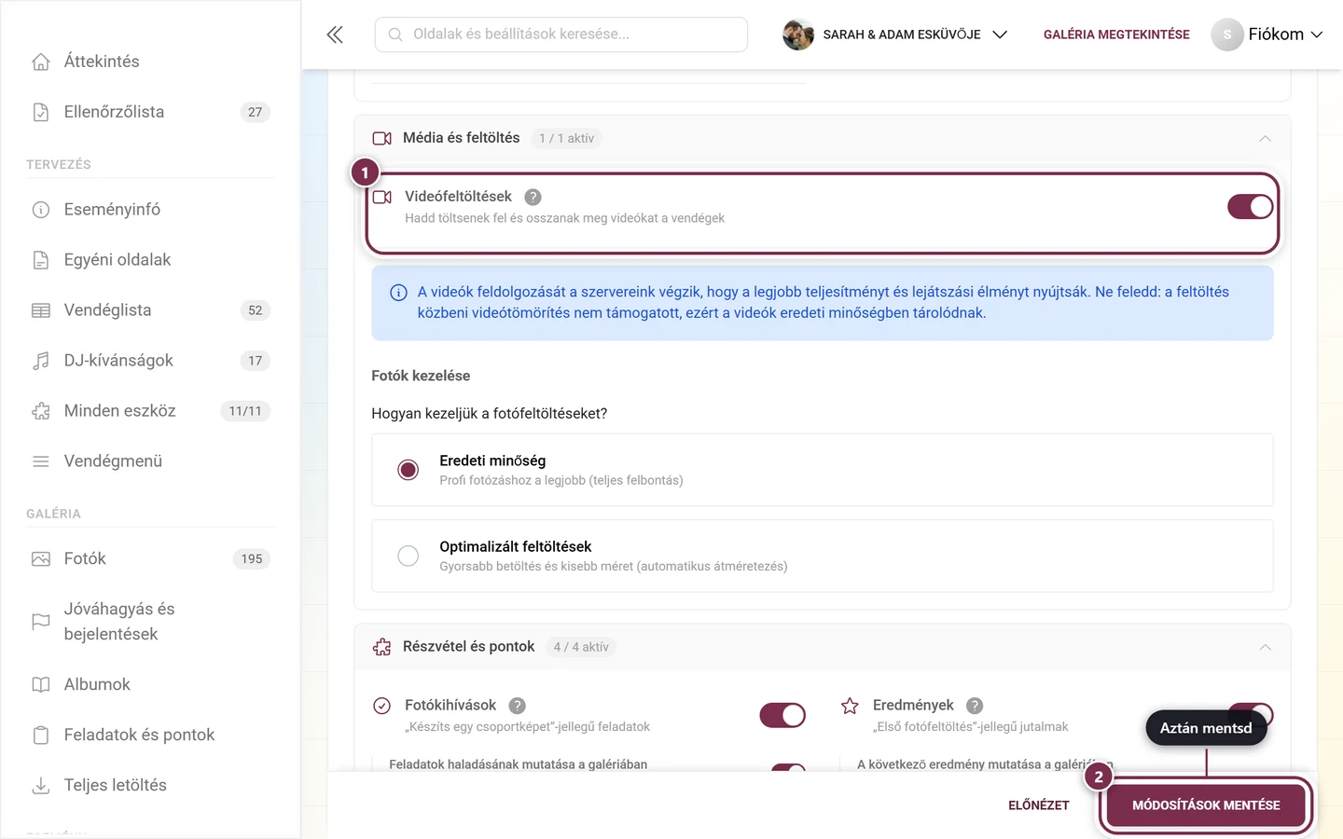Click the Optimalizált feltöltések option card

[823, 556]
